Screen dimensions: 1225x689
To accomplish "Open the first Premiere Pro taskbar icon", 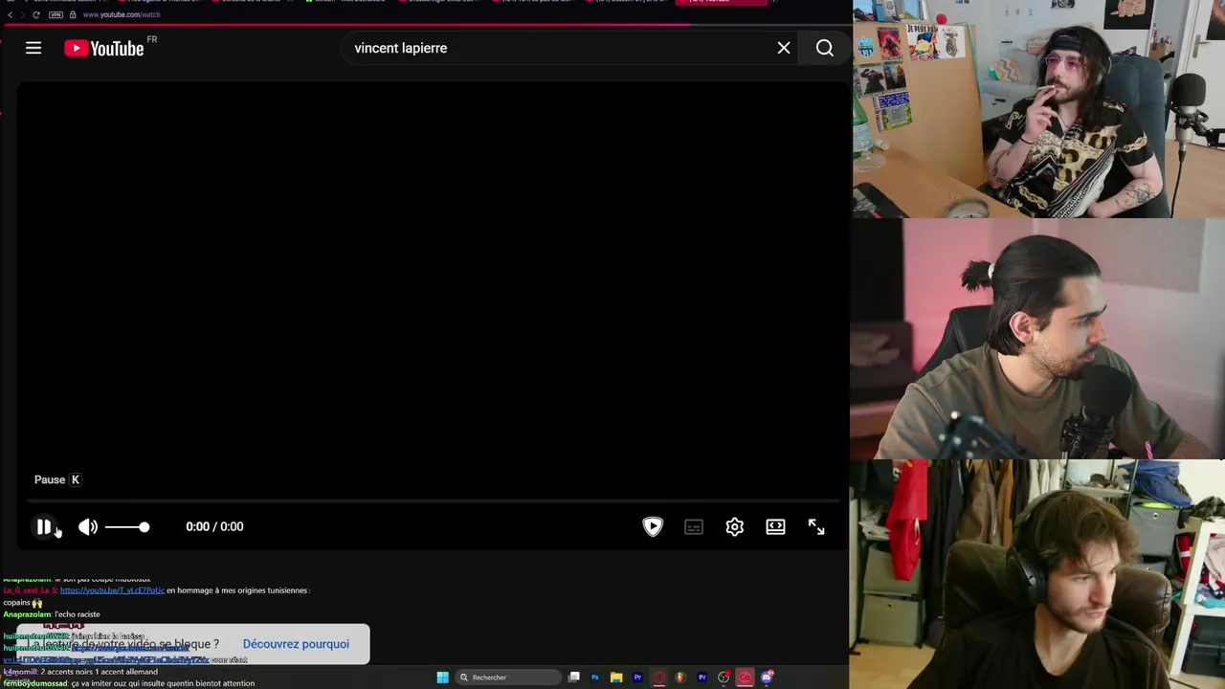I will (x=637, y=678).
